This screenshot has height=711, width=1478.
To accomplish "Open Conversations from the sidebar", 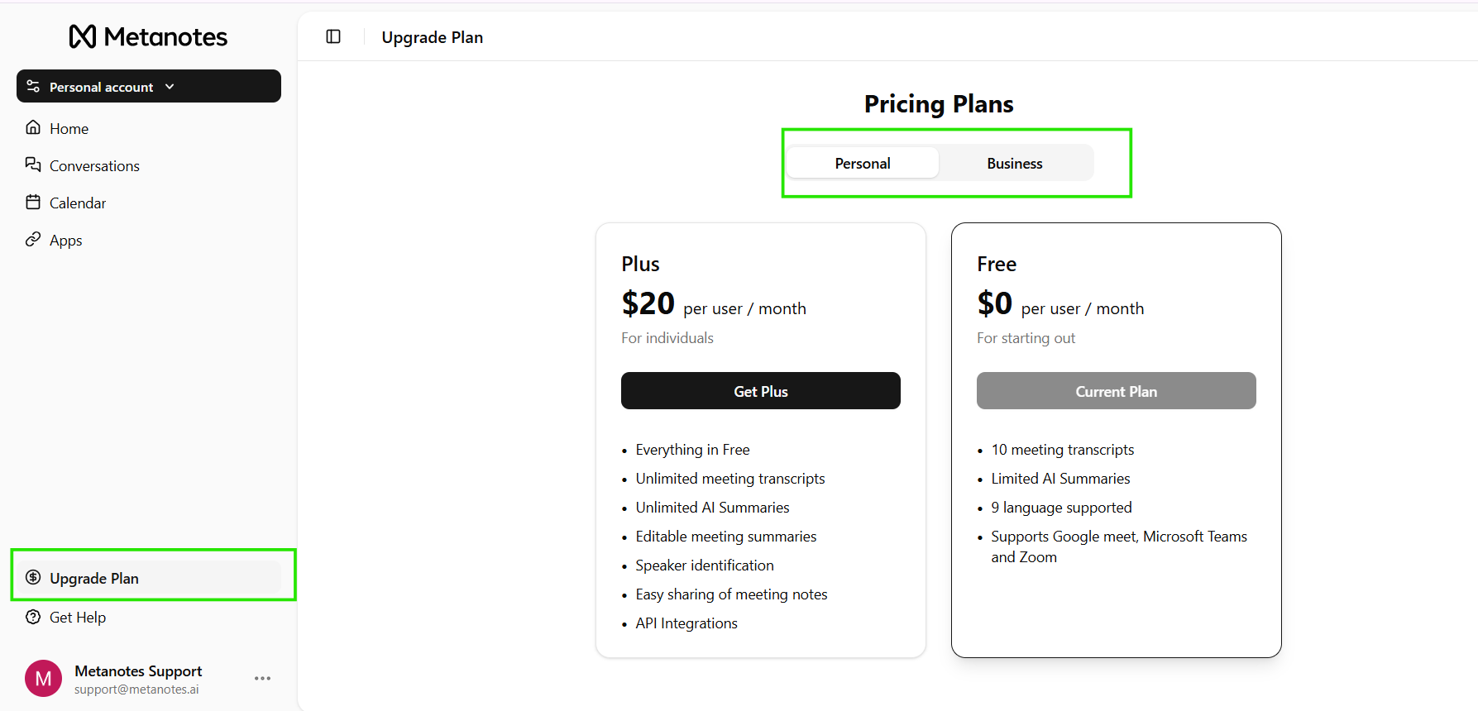I will [94, 166].
